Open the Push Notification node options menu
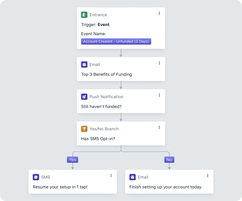 click(159, 95)
